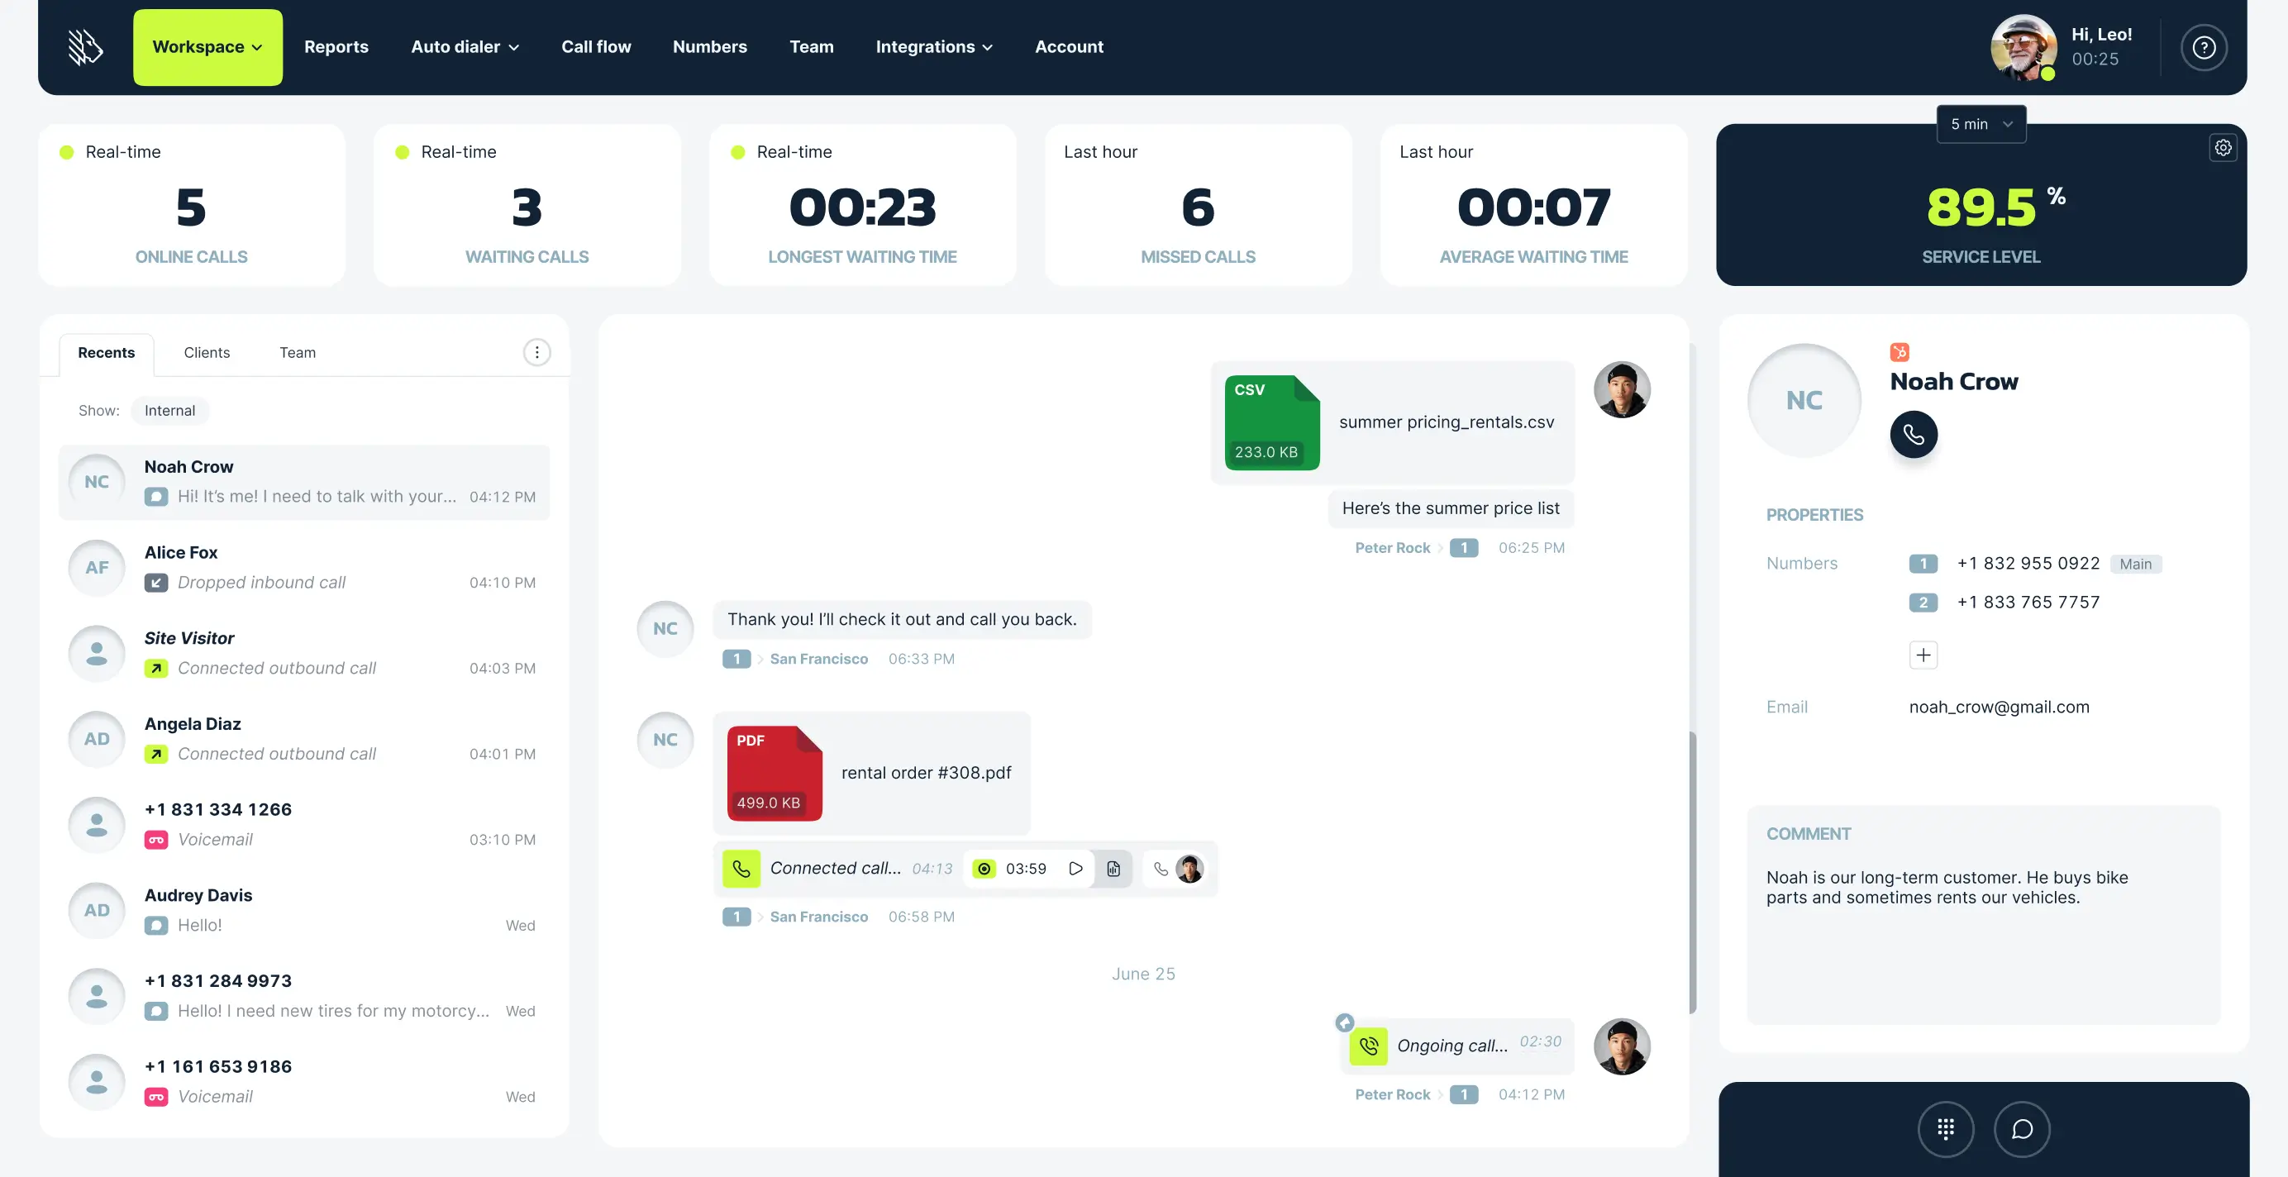This screenshot has height=1177, width=2288.
Task: Open the Recents panel three-dot menu
Action: pyautogui.click(x=536, y=353)
